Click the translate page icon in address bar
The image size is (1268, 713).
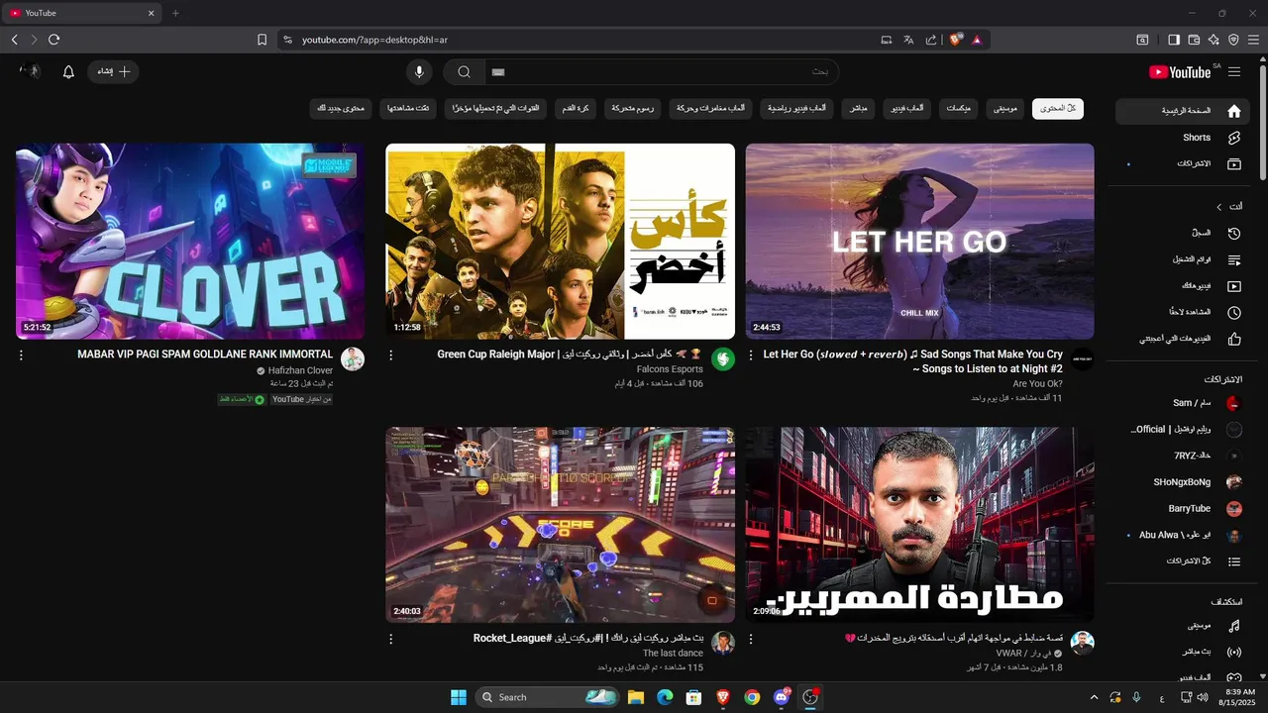(908, 40)
